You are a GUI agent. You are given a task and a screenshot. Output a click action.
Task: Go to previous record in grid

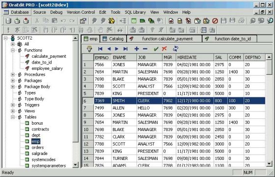pos(109,49)
